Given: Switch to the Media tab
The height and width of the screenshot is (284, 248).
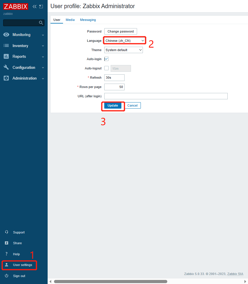Looking at the screenshot, I should tap(70, 20).
